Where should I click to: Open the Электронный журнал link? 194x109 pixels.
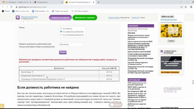tap(29, 17)
